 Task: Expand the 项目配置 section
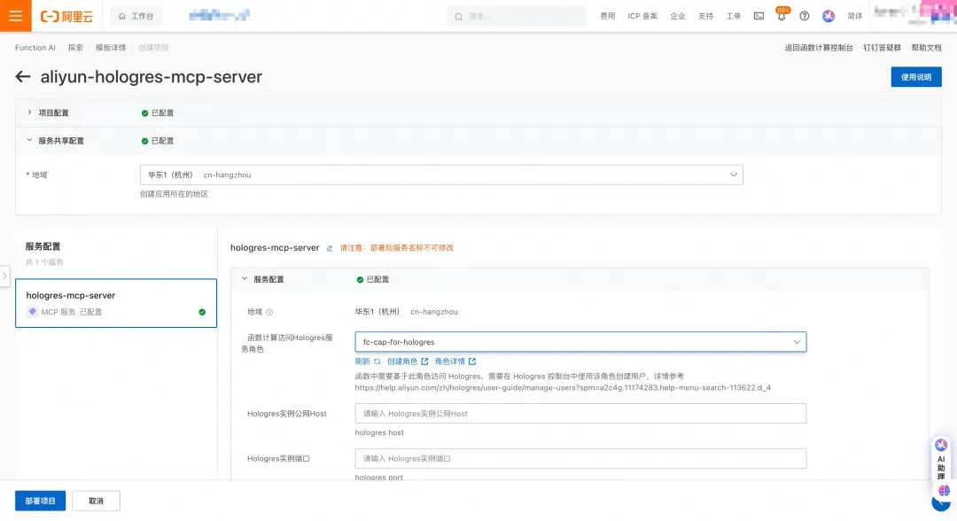coord(29,113)
